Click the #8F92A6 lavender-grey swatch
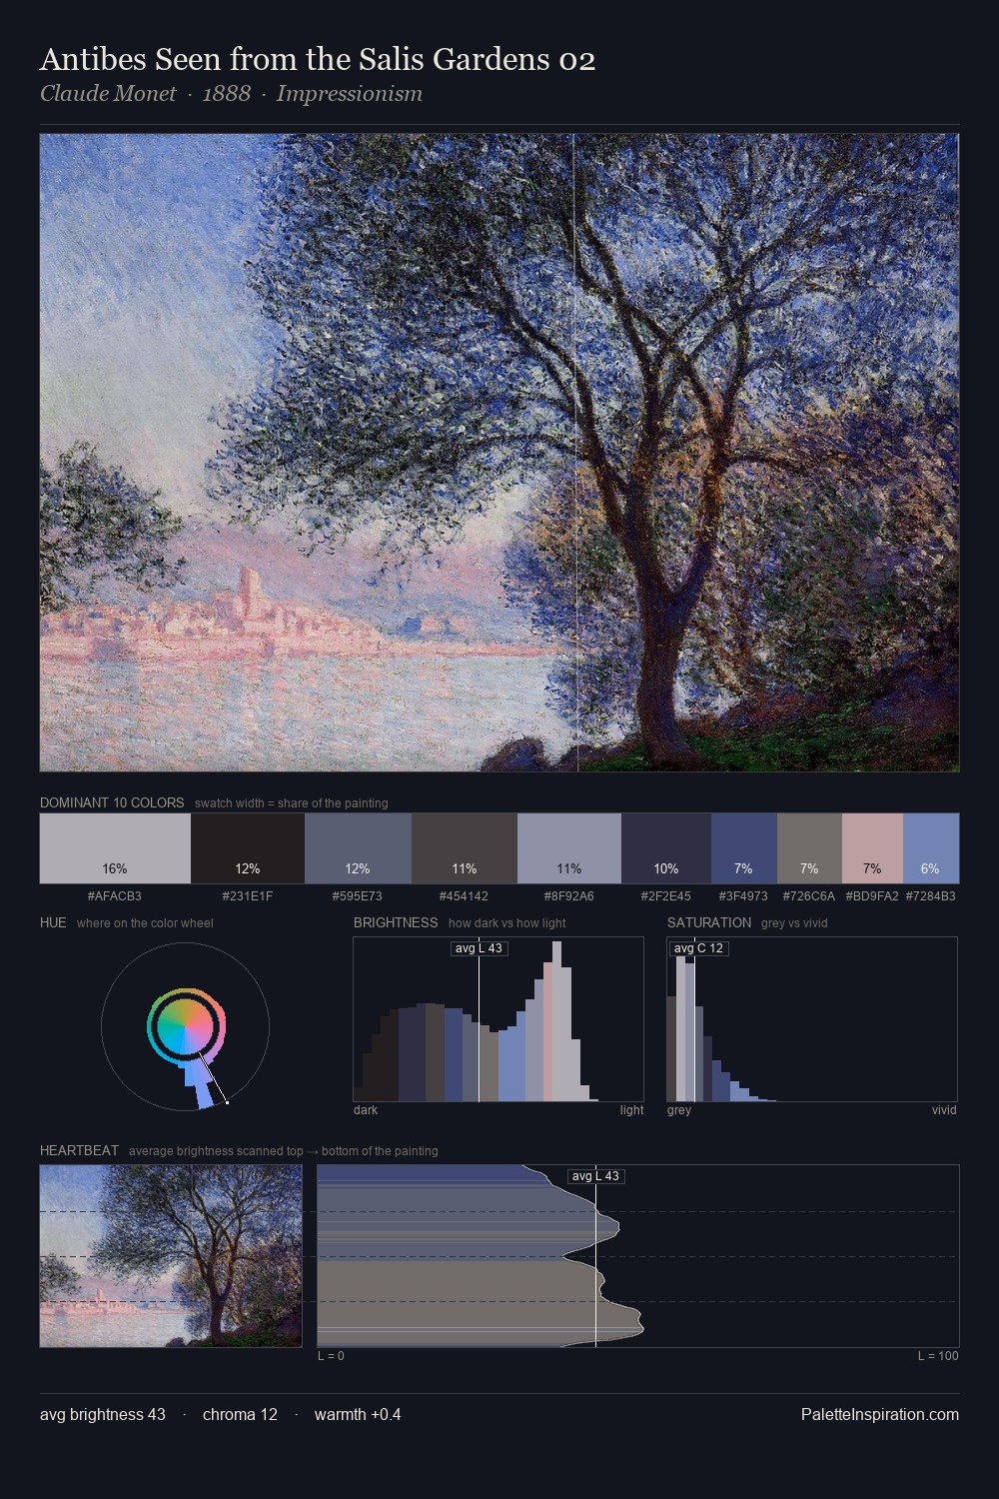 [x=569, y=848]
